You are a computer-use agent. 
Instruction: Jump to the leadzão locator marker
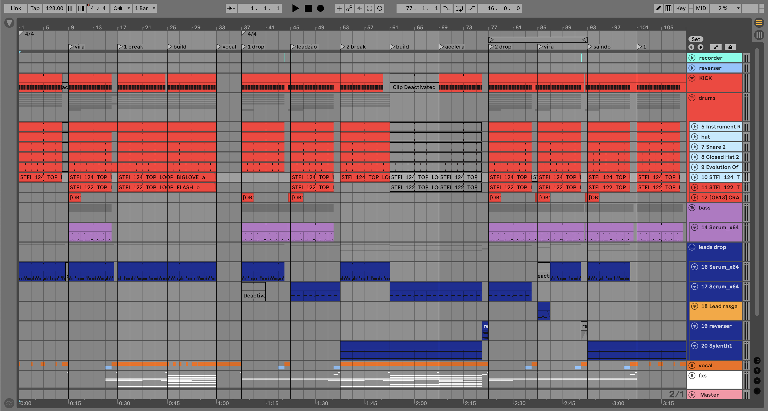[x=293, y=47]
